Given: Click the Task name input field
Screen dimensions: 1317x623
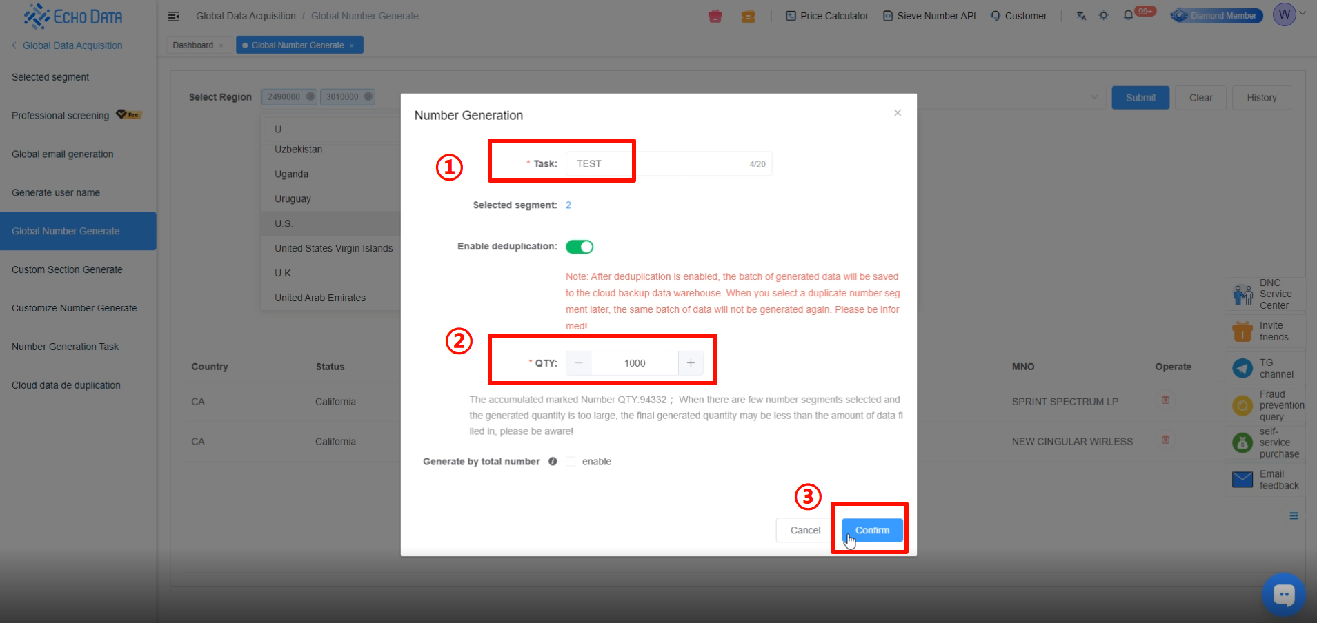Looking at the screenshot, I should coord(662,164).
